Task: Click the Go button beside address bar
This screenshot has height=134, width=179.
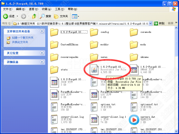Action: 159,23
